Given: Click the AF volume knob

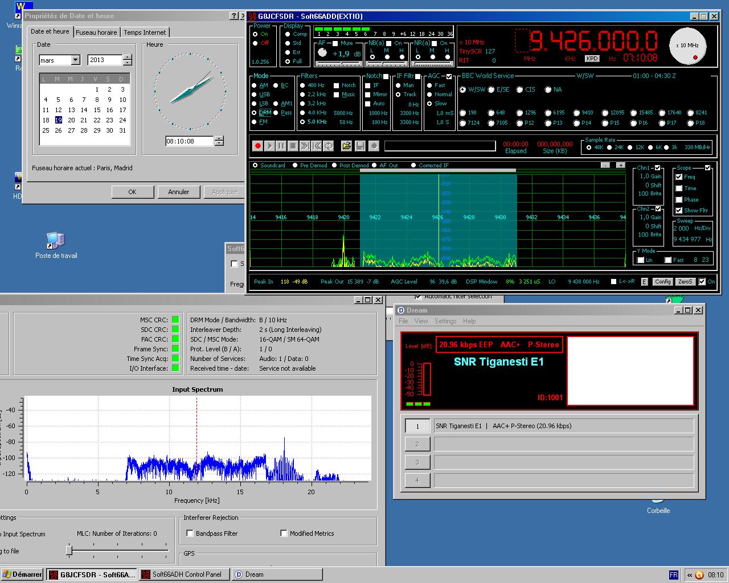Looking at the screenshot, I should pyautogui.click(x=322, y=53).
